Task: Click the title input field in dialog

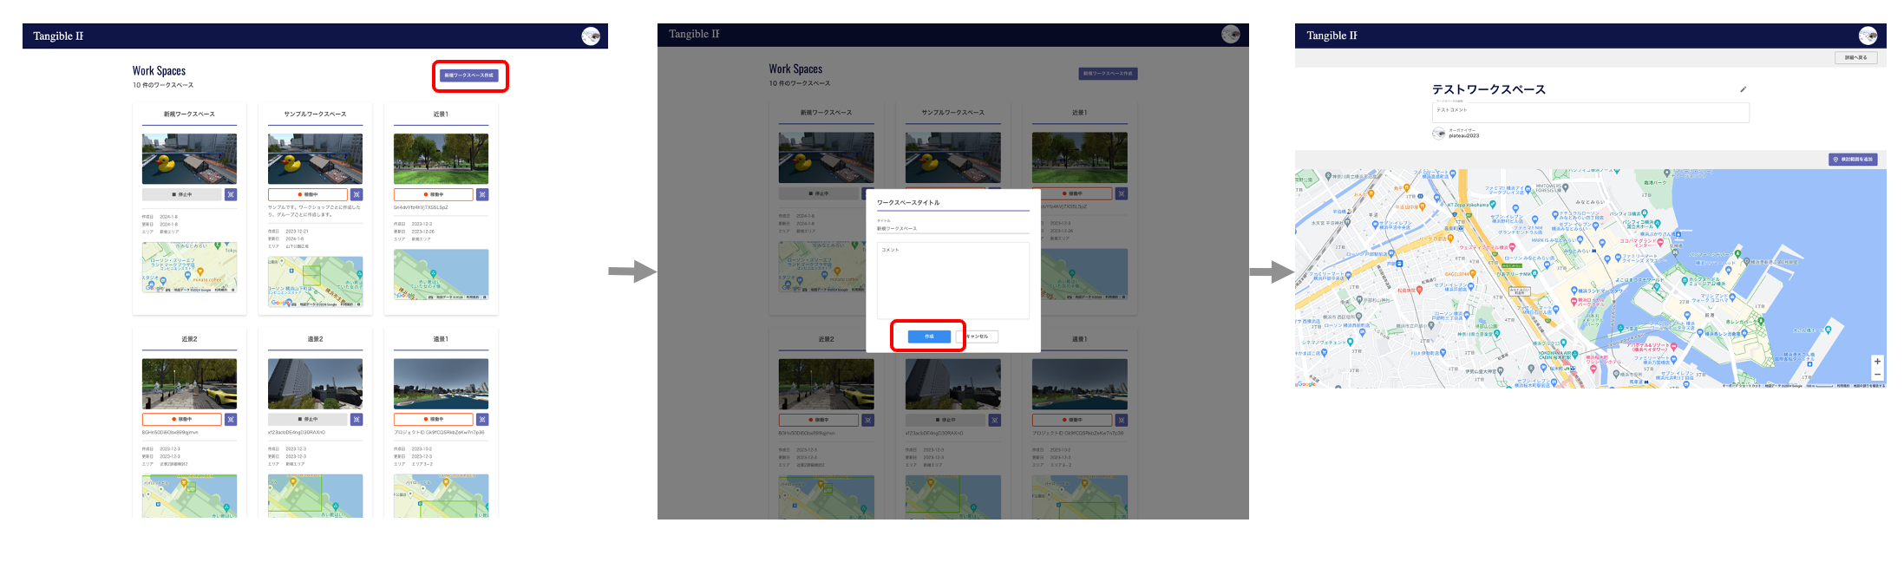Action: pos(952,228)
